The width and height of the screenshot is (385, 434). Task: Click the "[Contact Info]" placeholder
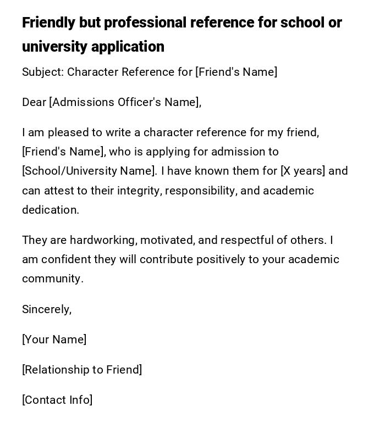57,400
